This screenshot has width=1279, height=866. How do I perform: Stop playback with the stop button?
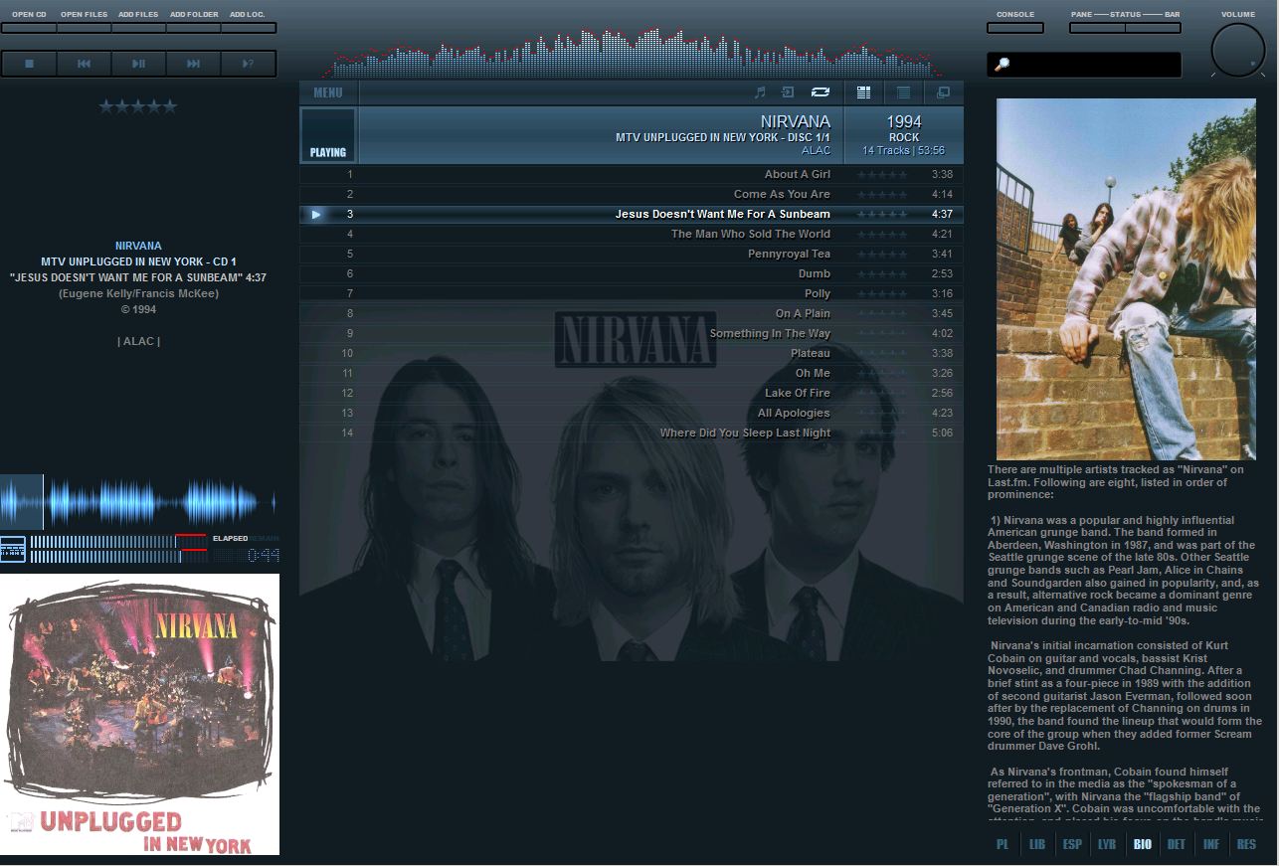coord(29,64)
